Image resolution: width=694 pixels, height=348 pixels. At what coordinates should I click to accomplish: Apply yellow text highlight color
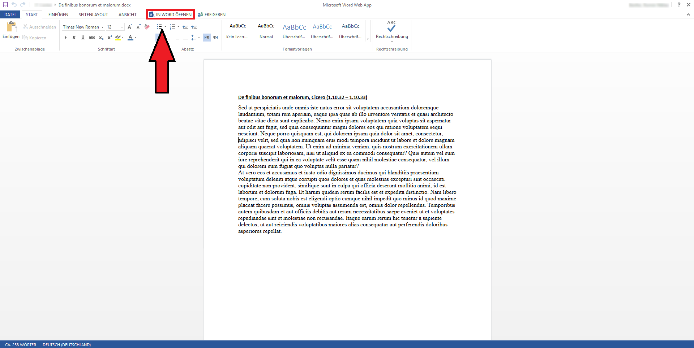[117, 38]
